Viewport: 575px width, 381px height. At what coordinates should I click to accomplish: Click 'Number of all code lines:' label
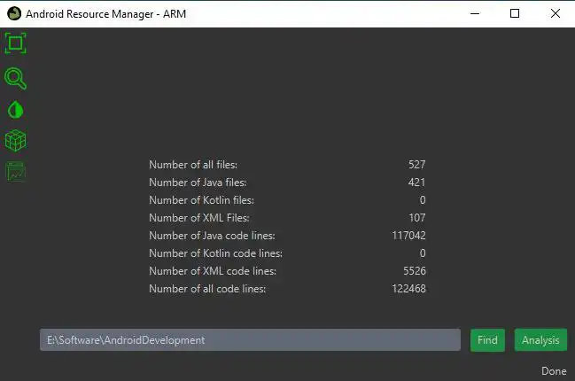[207, 289]
